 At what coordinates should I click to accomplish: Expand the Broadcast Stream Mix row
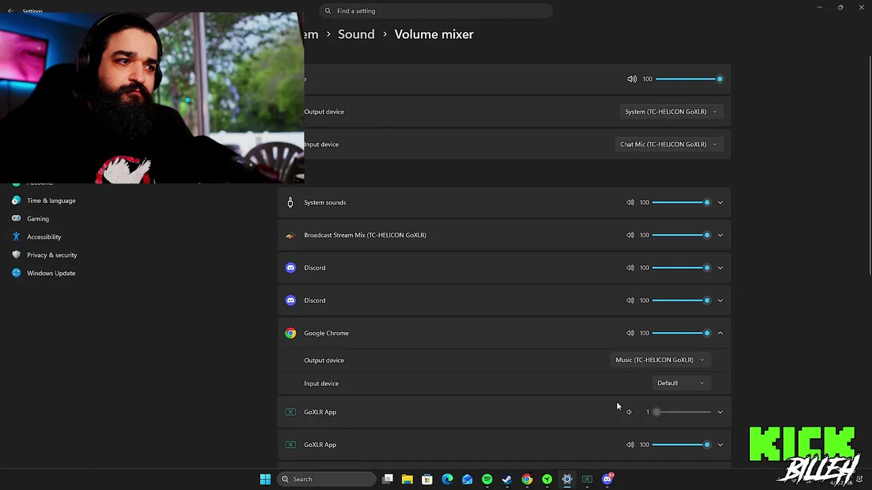coord(720,235)
